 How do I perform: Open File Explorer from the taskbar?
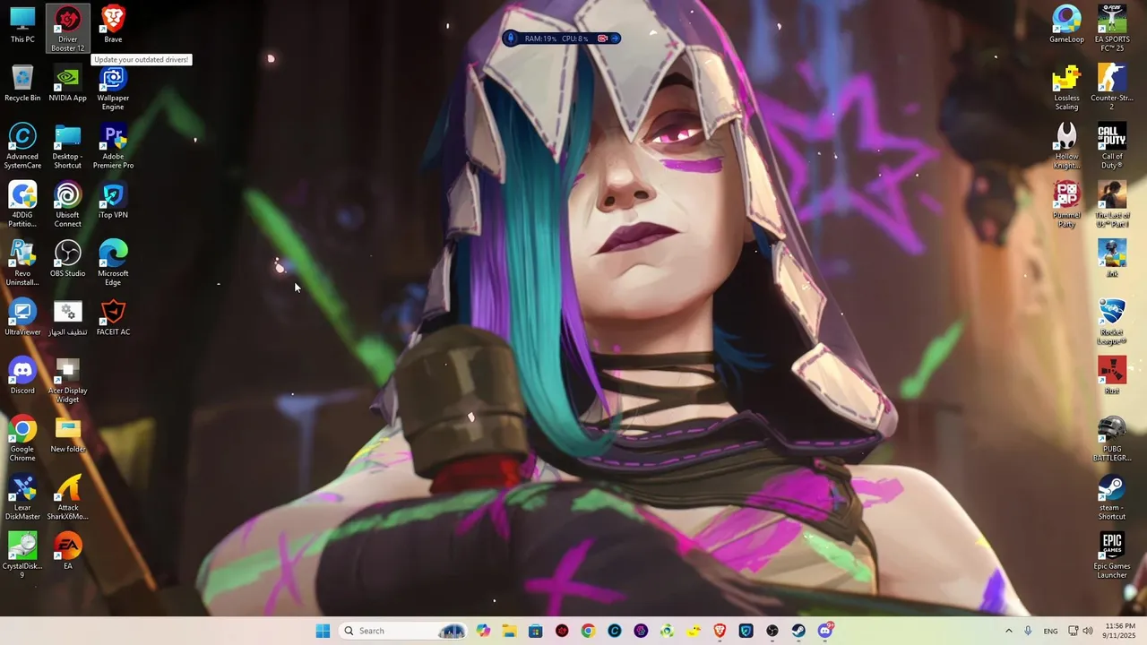tap(510, 631)
